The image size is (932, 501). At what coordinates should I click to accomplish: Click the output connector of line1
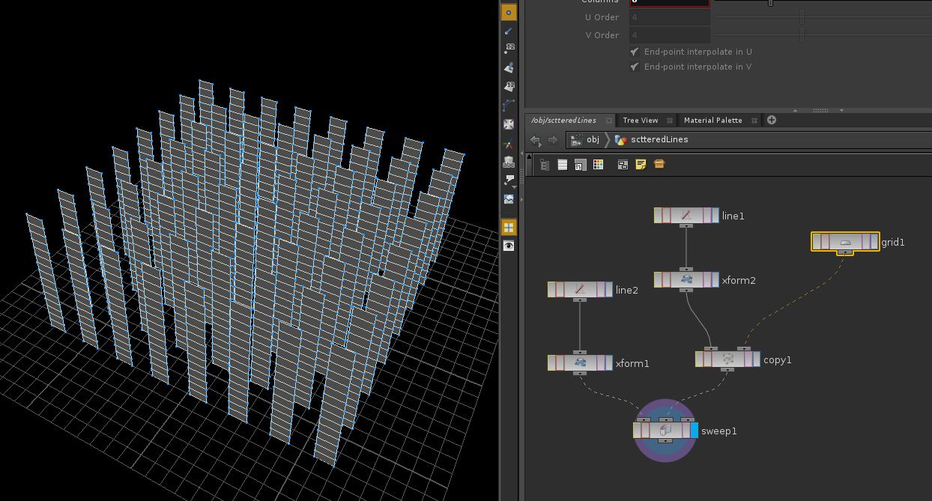pos(686,226)
